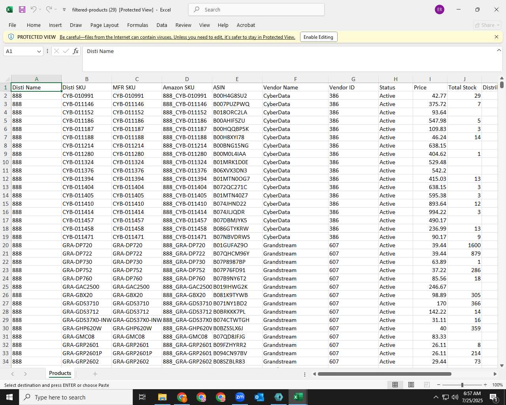Image resolution: width=506 pixels, height=405 pixels.
Task: Click the Share button
Action: 487,25
